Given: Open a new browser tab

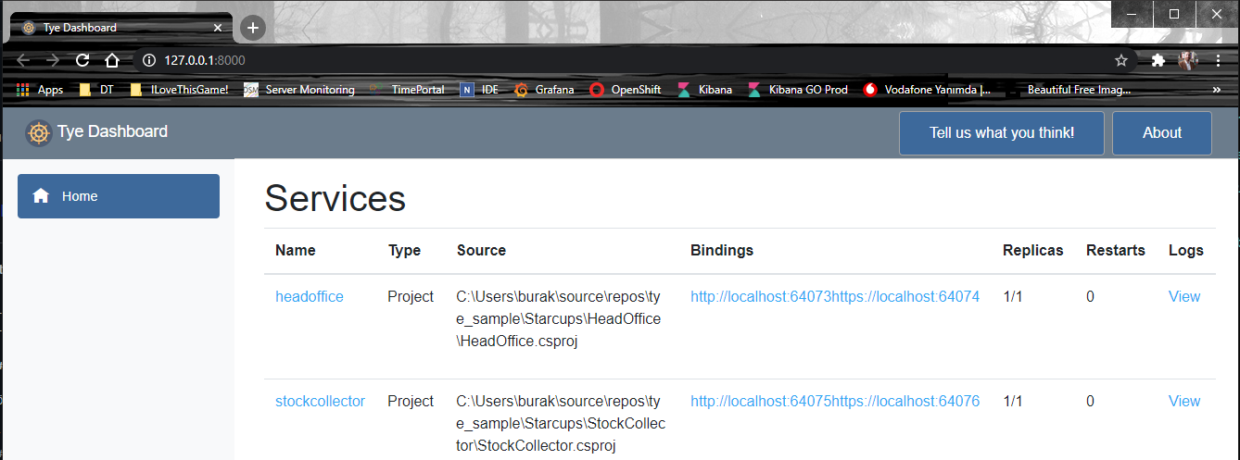Looking at the screenshot, I should pos(253,28).
